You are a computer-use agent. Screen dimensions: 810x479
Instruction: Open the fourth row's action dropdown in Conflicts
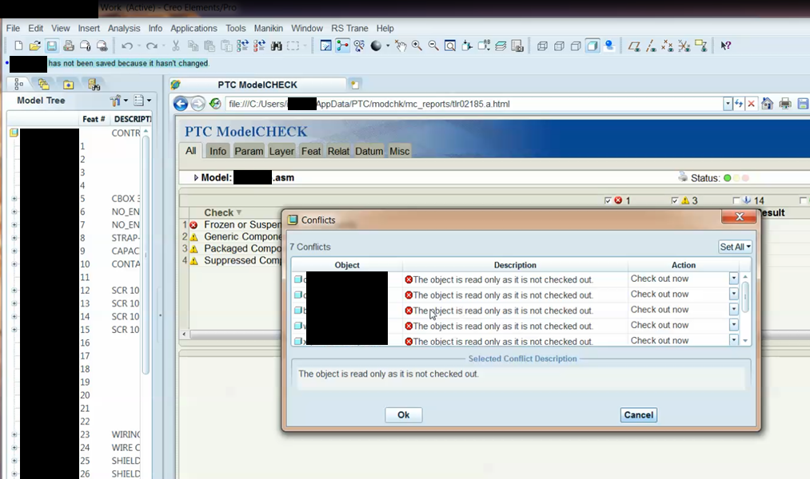pos(733,325)
